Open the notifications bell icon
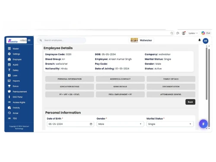Screen dimensions: 216x162 (x=200, y=40)
